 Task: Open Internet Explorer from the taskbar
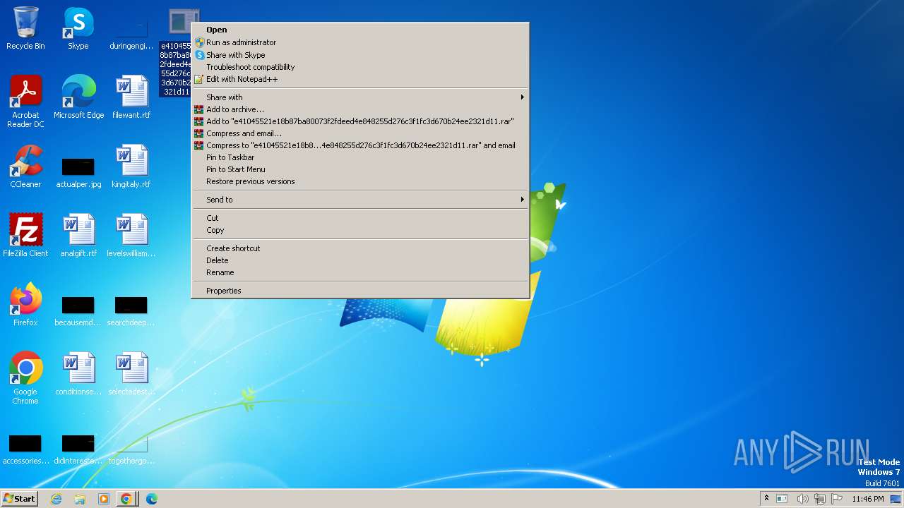coord(56,499)
